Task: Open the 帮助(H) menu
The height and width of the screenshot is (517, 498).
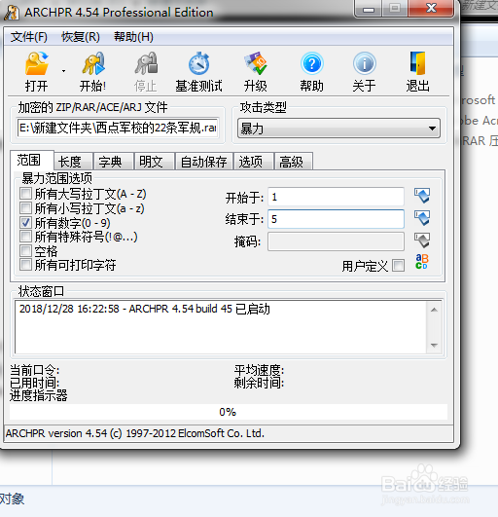Action: (x=133, y=37)
